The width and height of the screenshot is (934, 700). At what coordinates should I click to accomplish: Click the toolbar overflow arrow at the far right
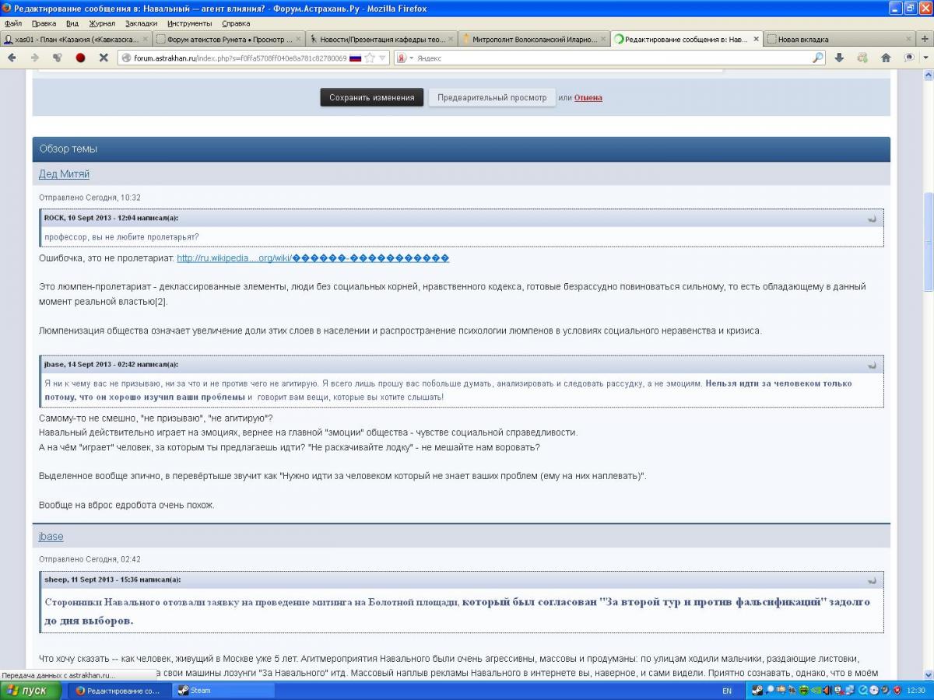[x=926, y=58]
